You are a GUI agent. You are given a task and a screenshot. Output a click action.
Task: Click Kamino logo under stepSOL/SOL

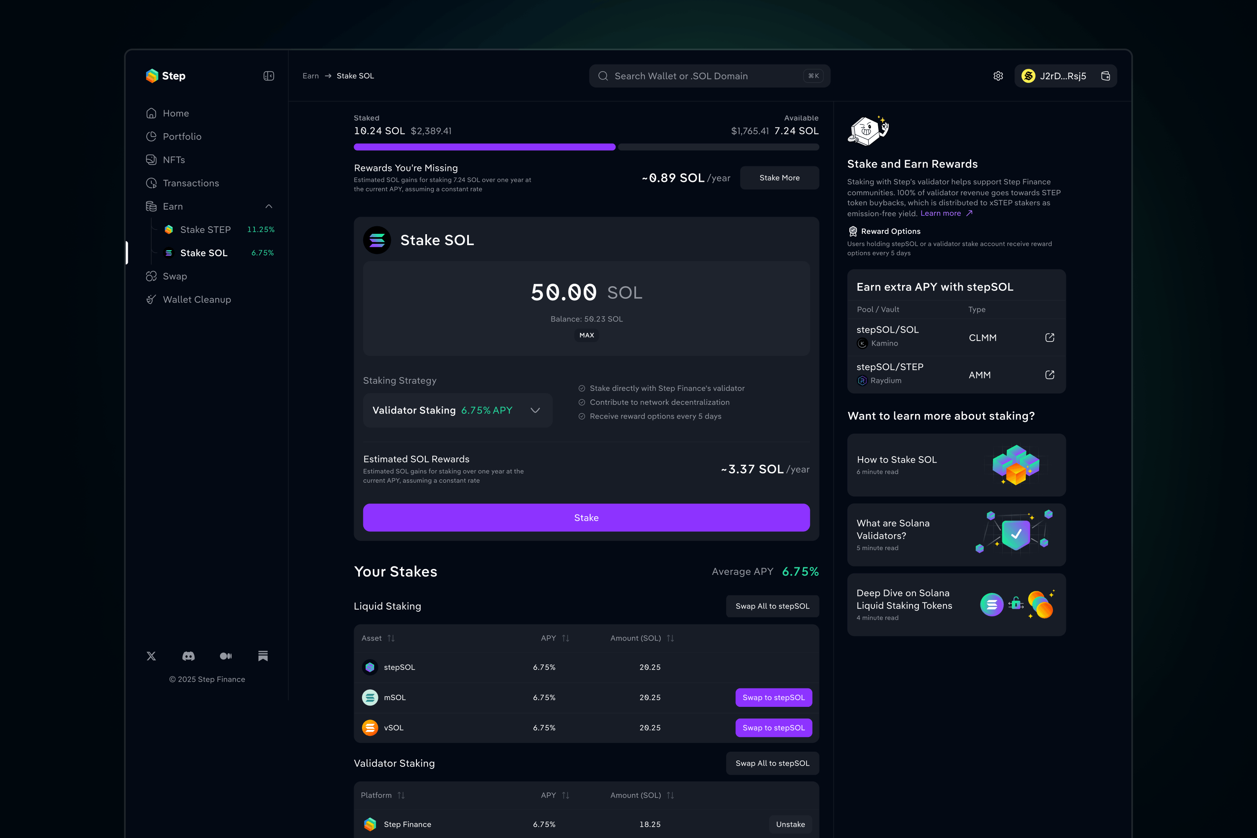(x=862, y=343)
